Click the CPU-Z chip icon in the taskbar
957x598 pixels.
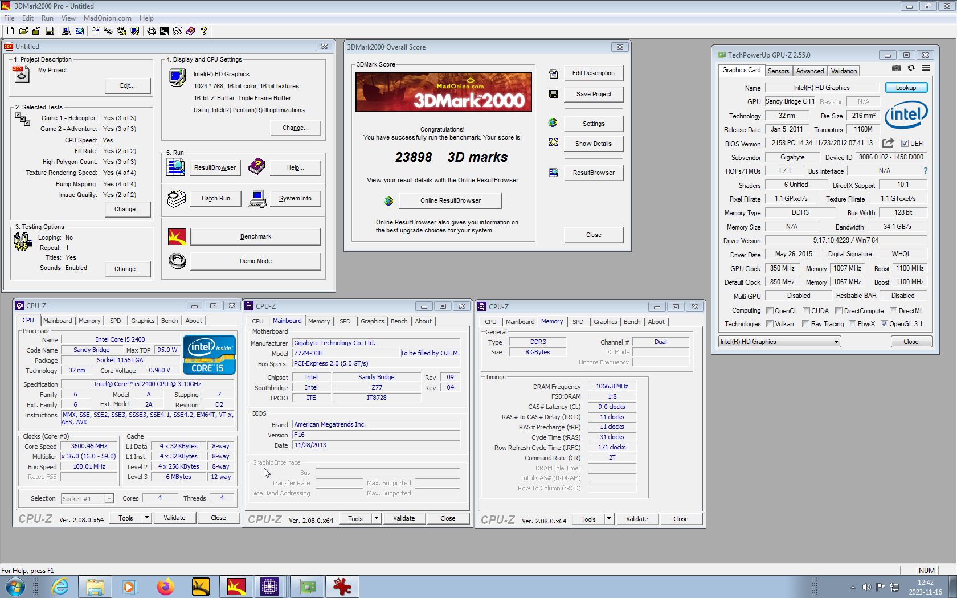269,587
